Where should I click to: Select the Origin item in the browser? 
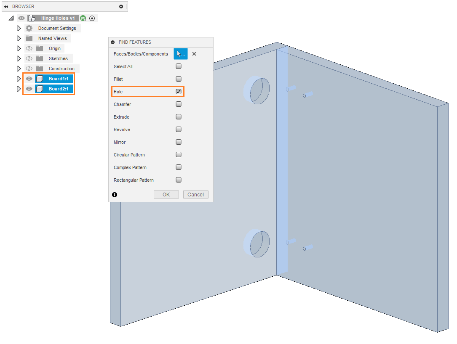coord(54,48)
